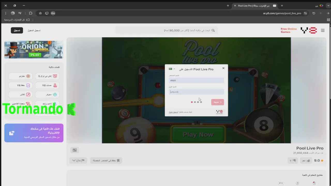The height and width of the screenshot is (186, 331).
Task: Go back in browser history
Action: (x=328, y=13)
